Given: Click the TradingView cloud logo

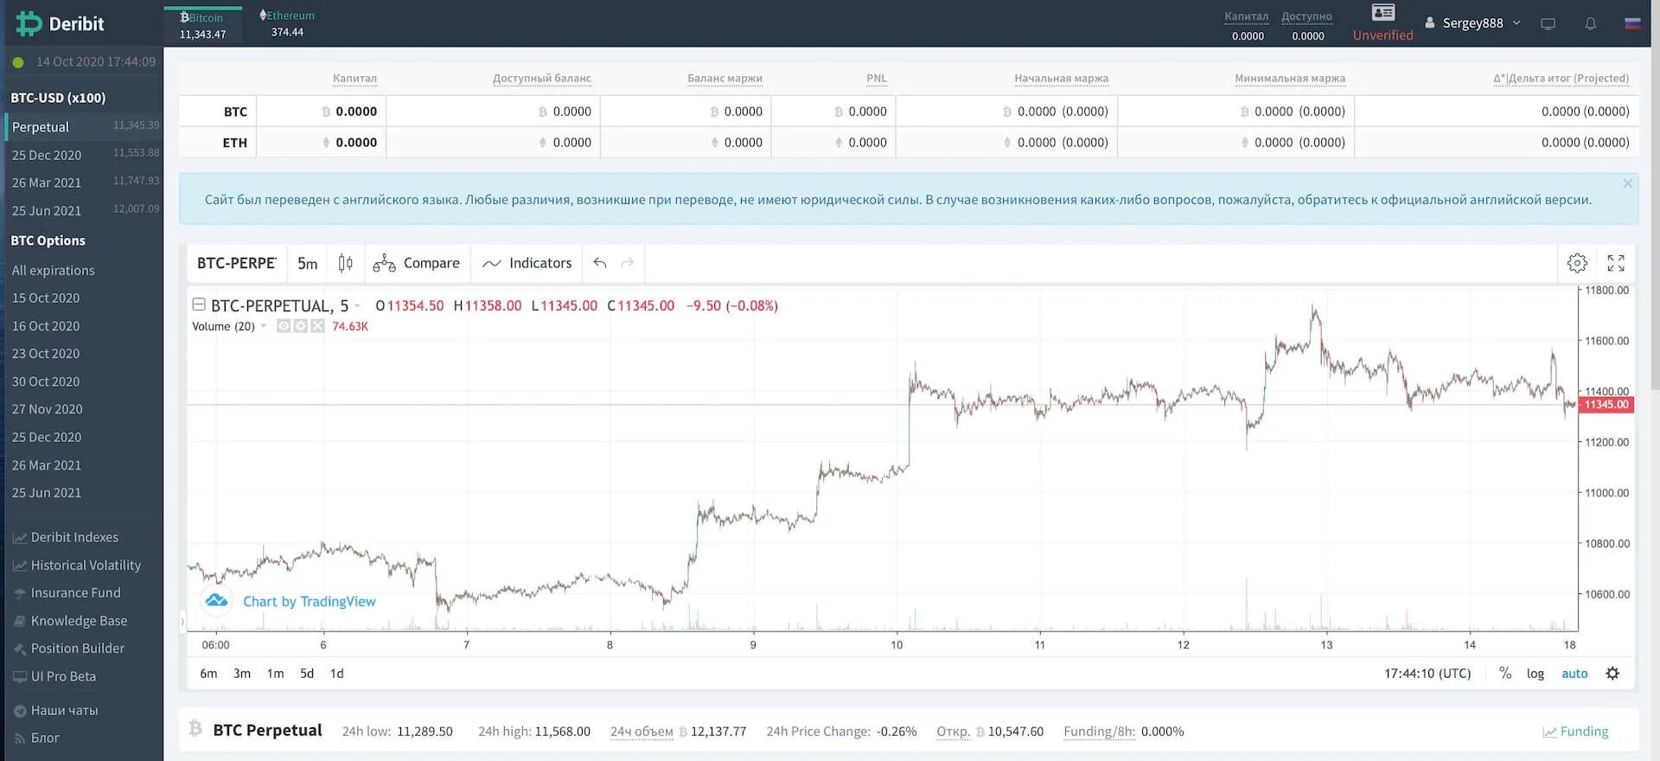Looking at the screenshot, I should 216,600.
